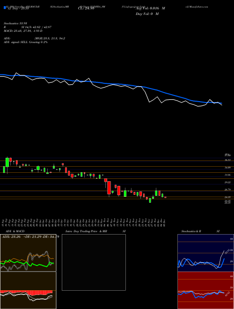Click the 'Intra Day Trading Price & MR' title
Viewport: 234px width, 309px height.
click(x=86, y=231)
